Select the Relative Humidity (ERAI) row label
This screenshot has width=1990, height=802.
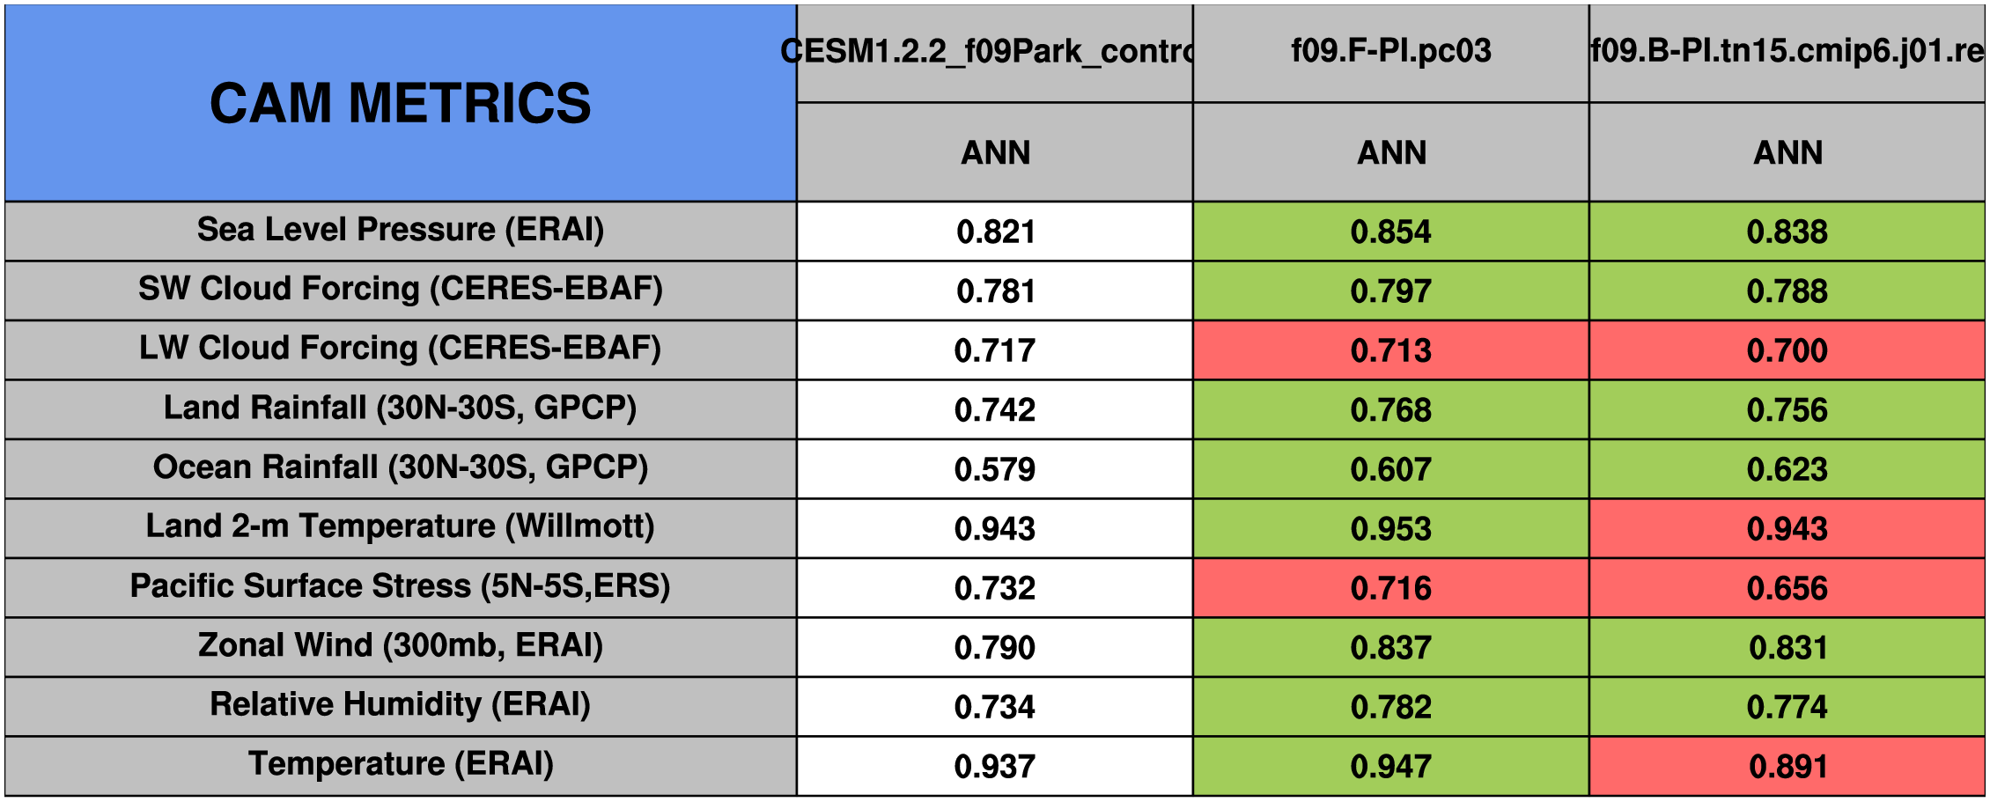point(400,705)
